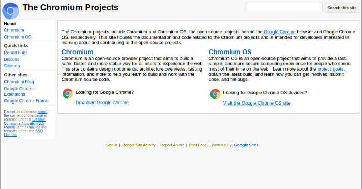Open the large Chromium heading link

click(78, 52)
